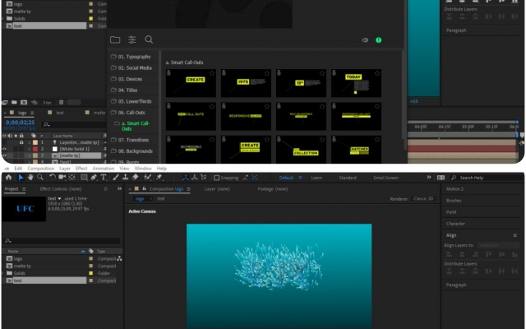Expand layer 1 properties in timeline
Screen dimensions: 526x329
coord(30,142)
